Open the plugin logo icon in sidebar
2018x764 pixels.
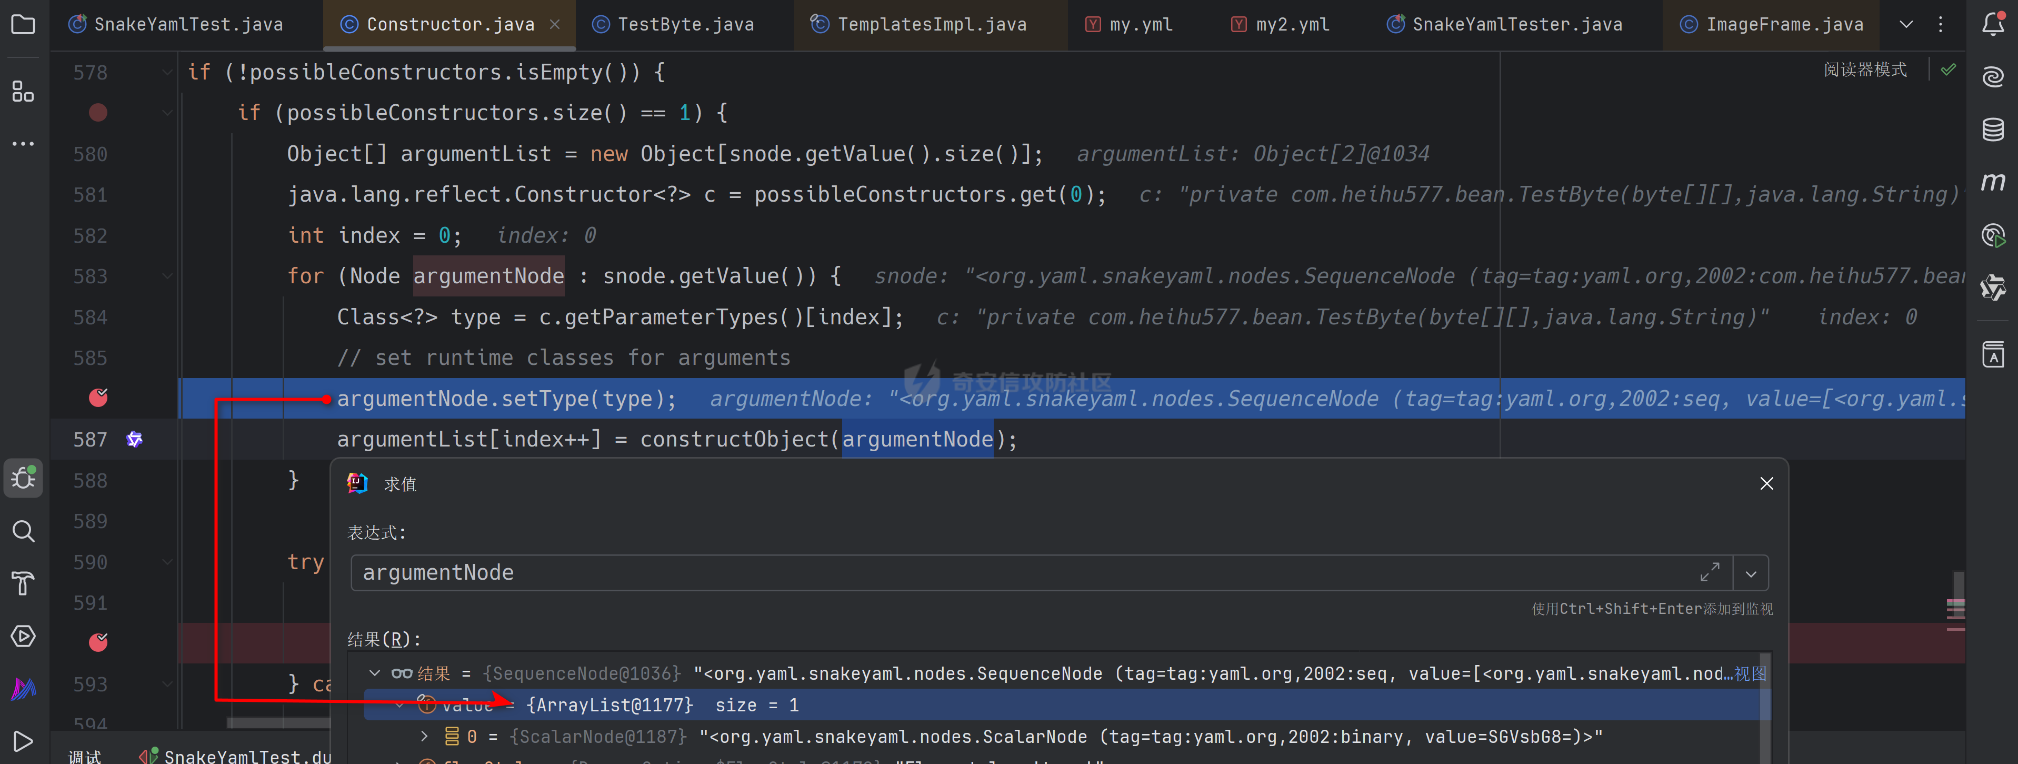coord(1993,287)
